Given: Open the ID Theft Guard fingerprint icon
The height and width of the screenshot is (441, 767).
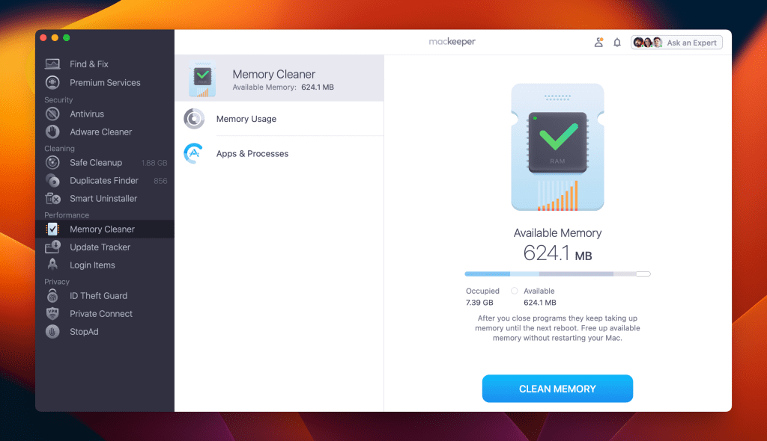Looking at the screenshot, I should tap(52, 295).
